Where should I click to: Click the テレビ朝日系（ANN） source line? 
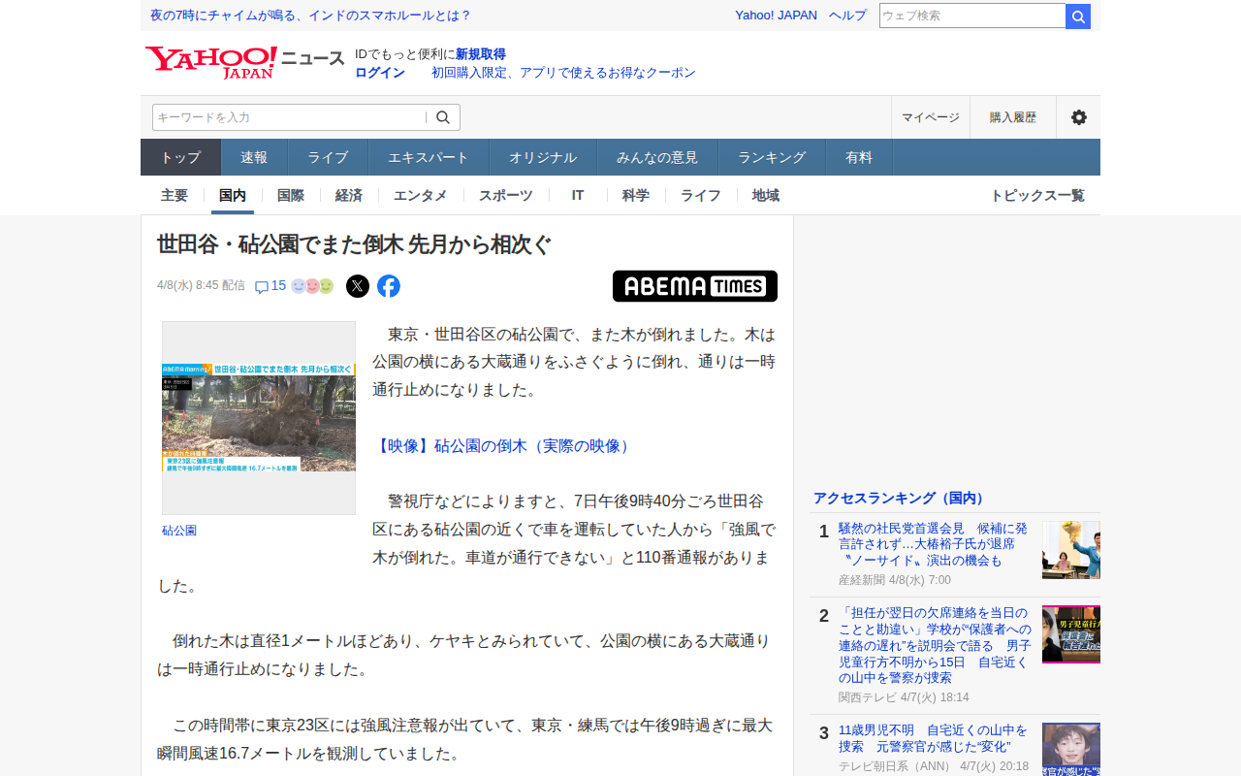click(934, 766)
